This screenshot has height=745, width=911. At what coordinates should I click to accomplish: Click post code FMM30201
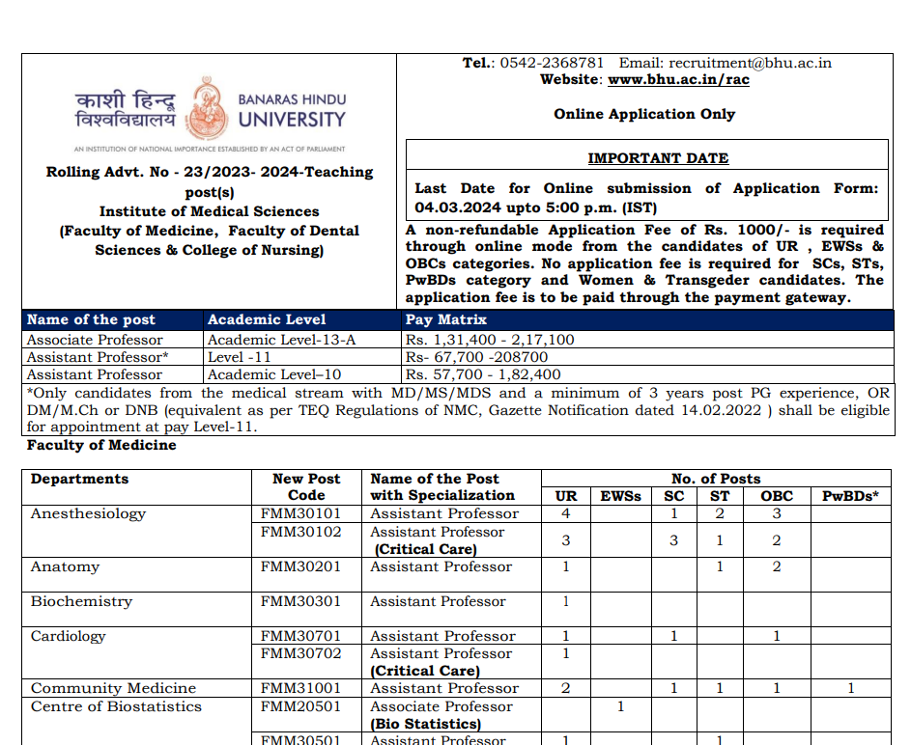pyautogui.click(x=301, y=566)
